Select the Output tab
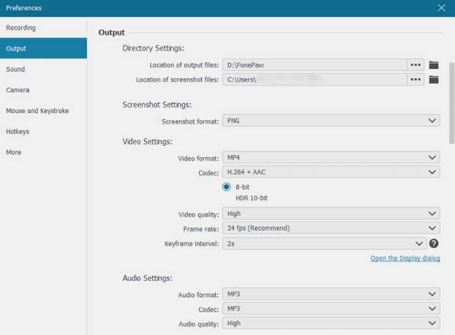The height and width of the screenshot is (335, 455). pos(44,48)
